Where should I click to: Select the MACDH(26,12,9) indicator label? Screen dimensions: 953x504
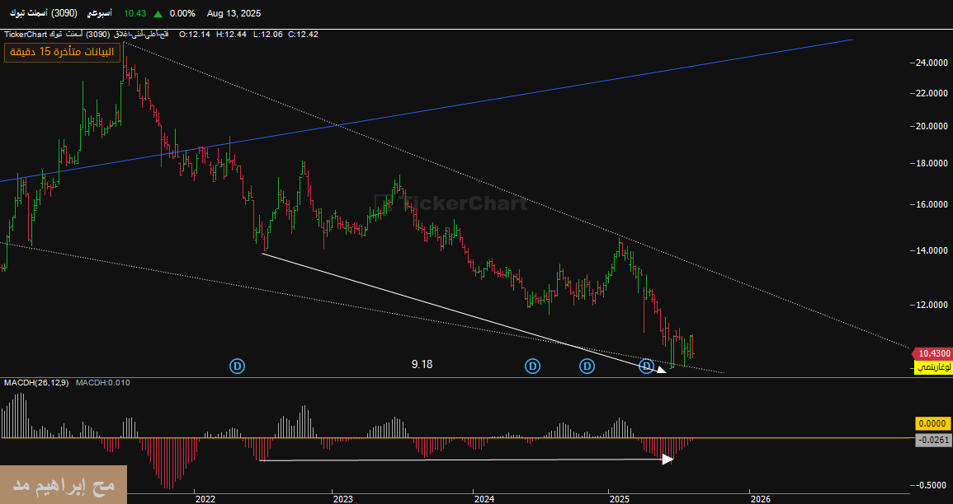coord(36,383)
